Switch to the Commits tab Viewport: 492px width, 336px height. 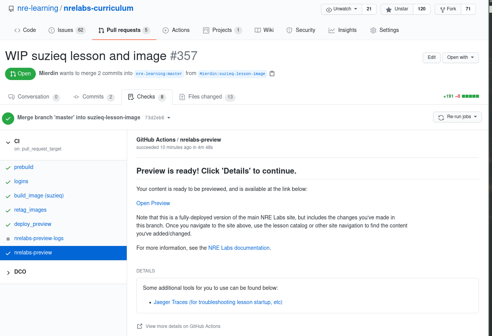(94, 97)
